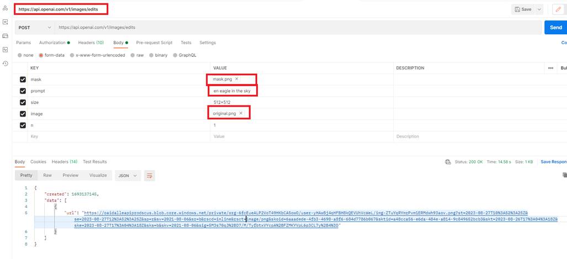Uncheck the prompt row checkbox
The height and width of the screenshot is (259, 567).
pos(23,91)
